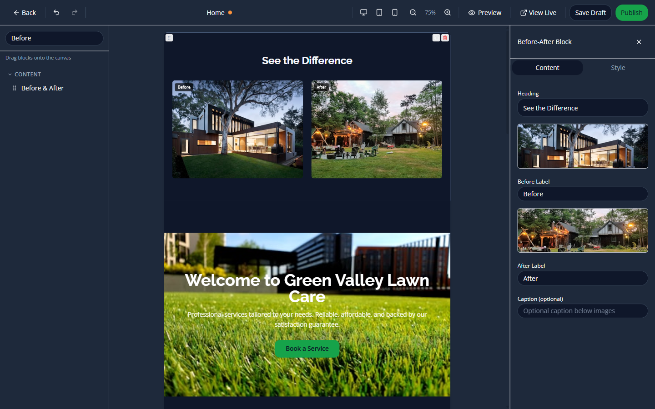Switch to desktop preview device
The image size is (655, 409).
pos(363,13)
